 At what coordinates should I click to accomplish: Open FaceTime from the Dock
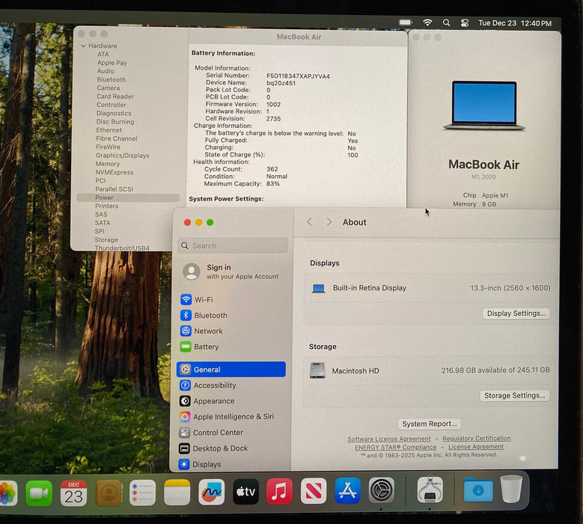pos(39,493)
